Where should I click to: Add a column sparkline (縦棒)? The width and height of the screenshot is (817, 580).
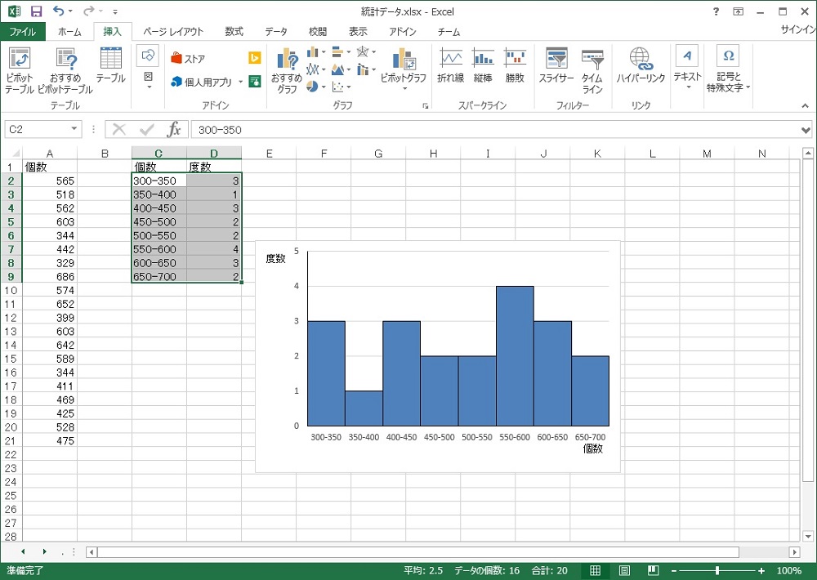[x=483, y=65]
